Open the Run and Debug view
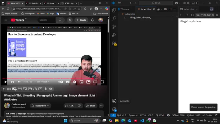 click(114, 35)
